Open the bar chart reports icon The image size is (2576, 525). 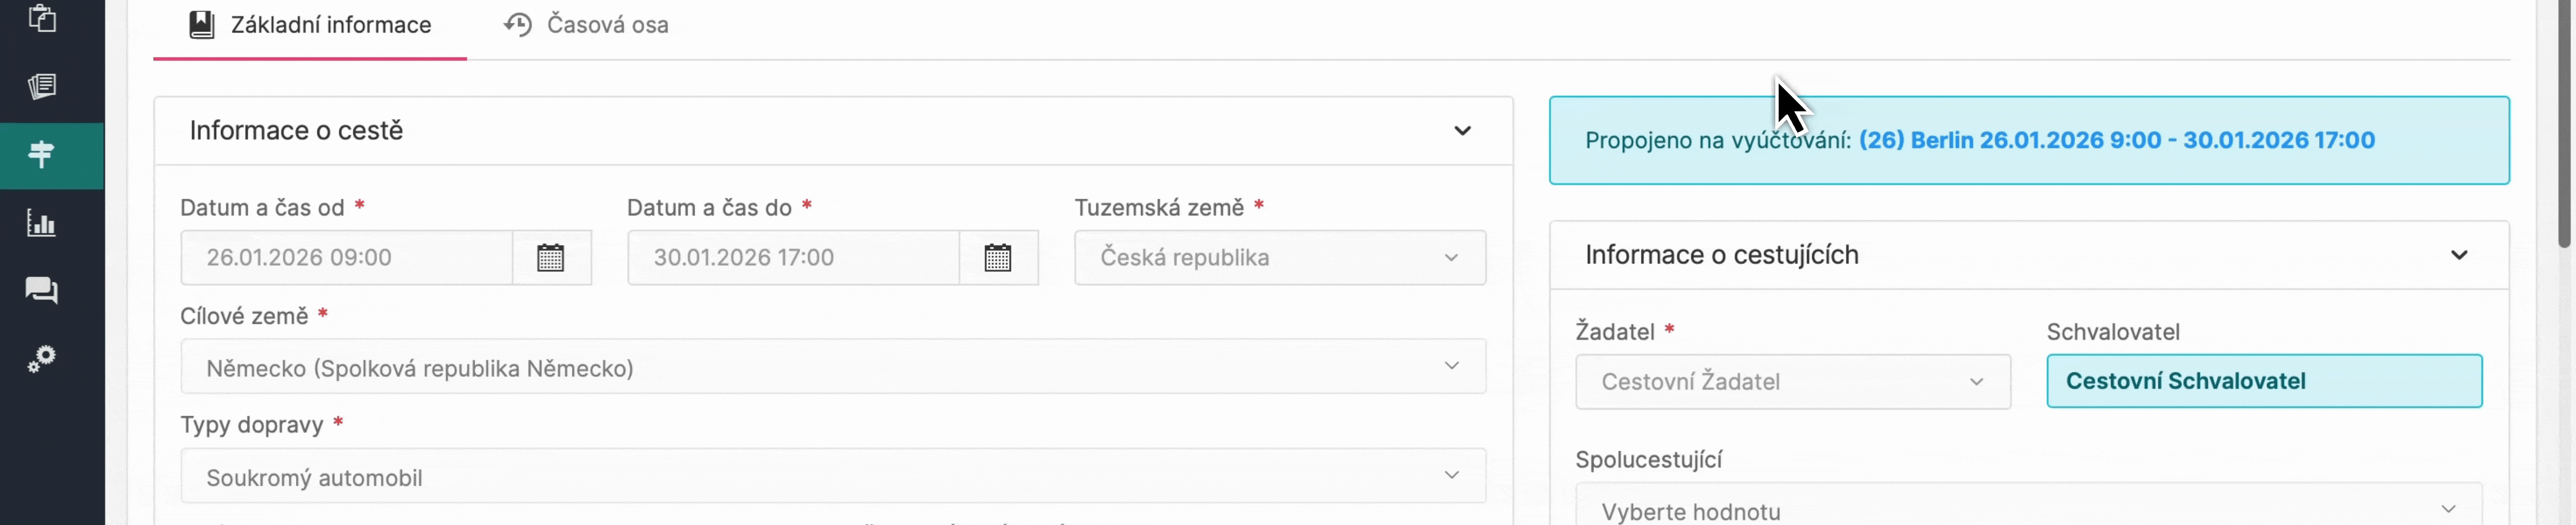pos(42,224)
